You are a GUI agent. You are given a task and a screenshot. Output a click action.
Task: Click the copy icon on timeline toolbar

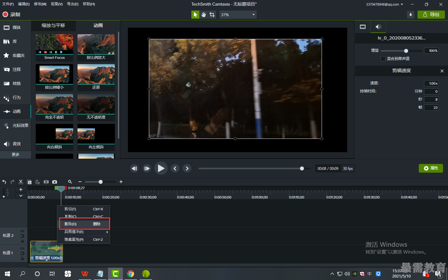tap(29, 182)
